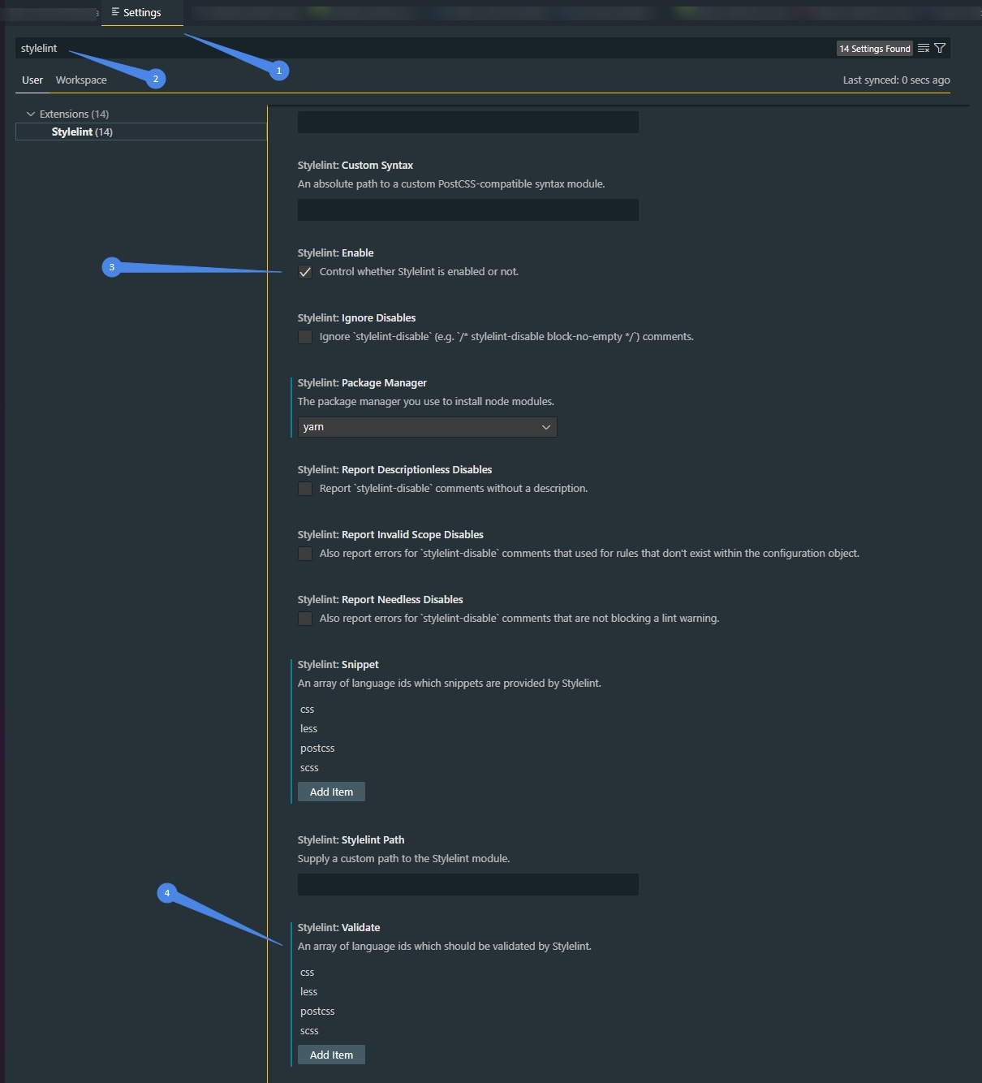Switch to the Workspace settings tab

pyautogui.click(x=81, y=80)
